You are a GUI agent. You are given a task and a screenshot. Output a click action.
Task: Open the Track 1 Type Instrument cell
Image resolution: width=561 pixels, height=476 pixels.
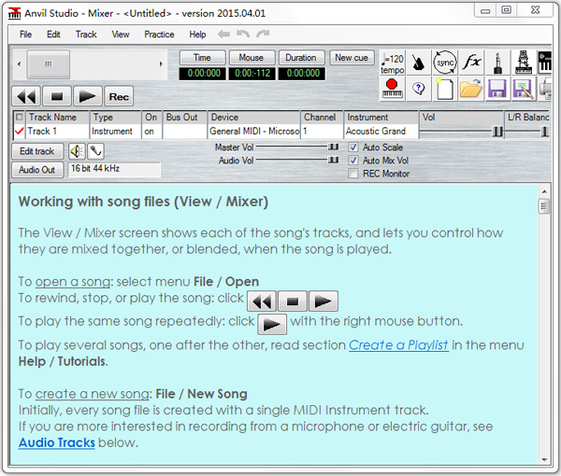[x=114, y=132]
